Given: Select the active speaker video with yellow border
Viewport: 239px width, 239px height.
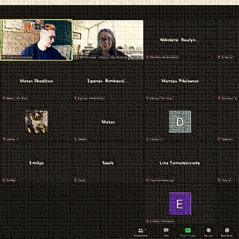Looking at the screenshot, I should click(36, 40).
